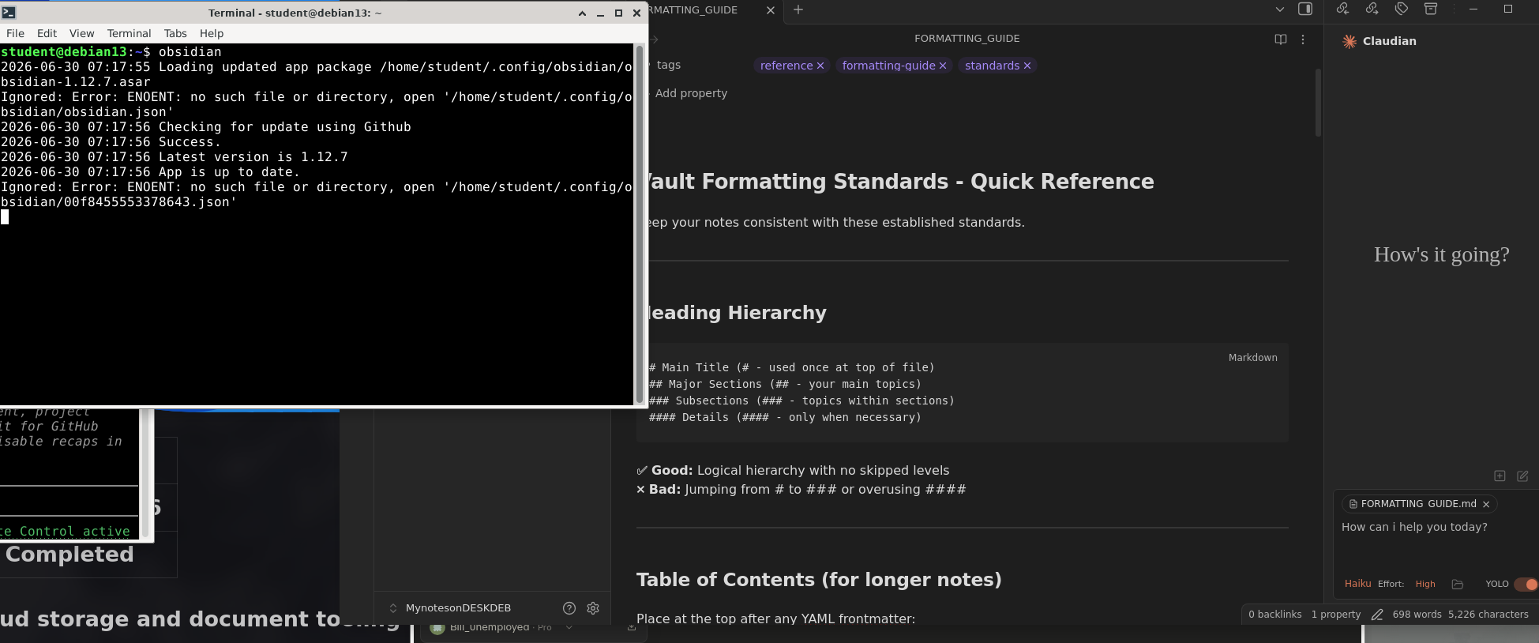Click the FORMATTING_GUIDE note title
Screen dimensions: 1539x643
coord(967,39)
